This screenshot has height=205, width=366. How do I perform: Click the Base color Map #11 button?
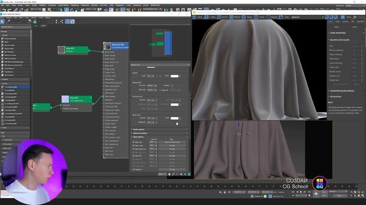tap(172, 142)
